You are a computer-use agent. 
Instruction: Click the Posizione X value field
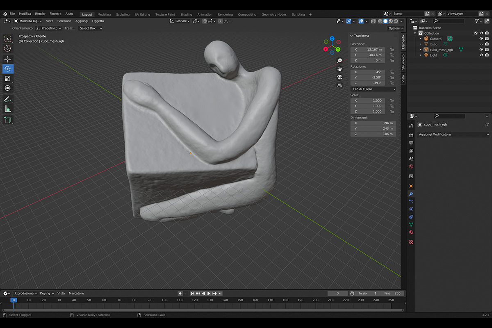(368, 50)
